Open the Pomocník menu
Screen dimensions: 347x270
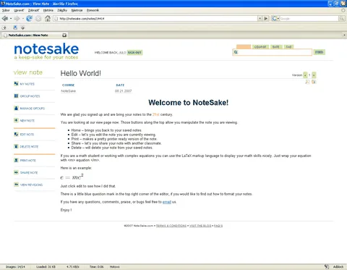click(93, 10)
